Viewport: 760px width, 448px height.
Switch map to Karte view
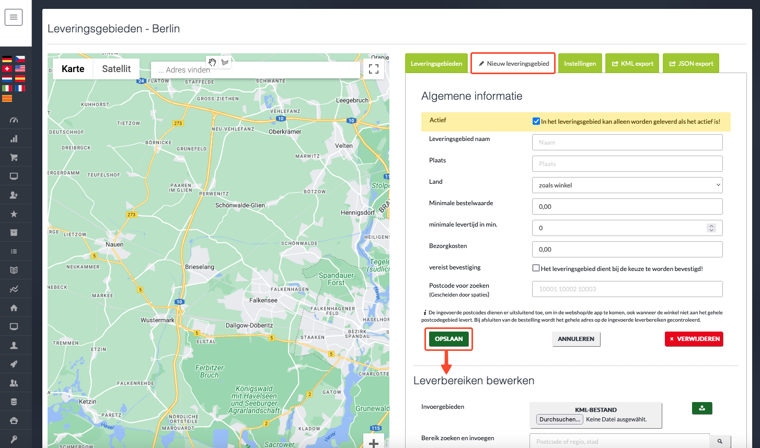[x=73, y=69]
